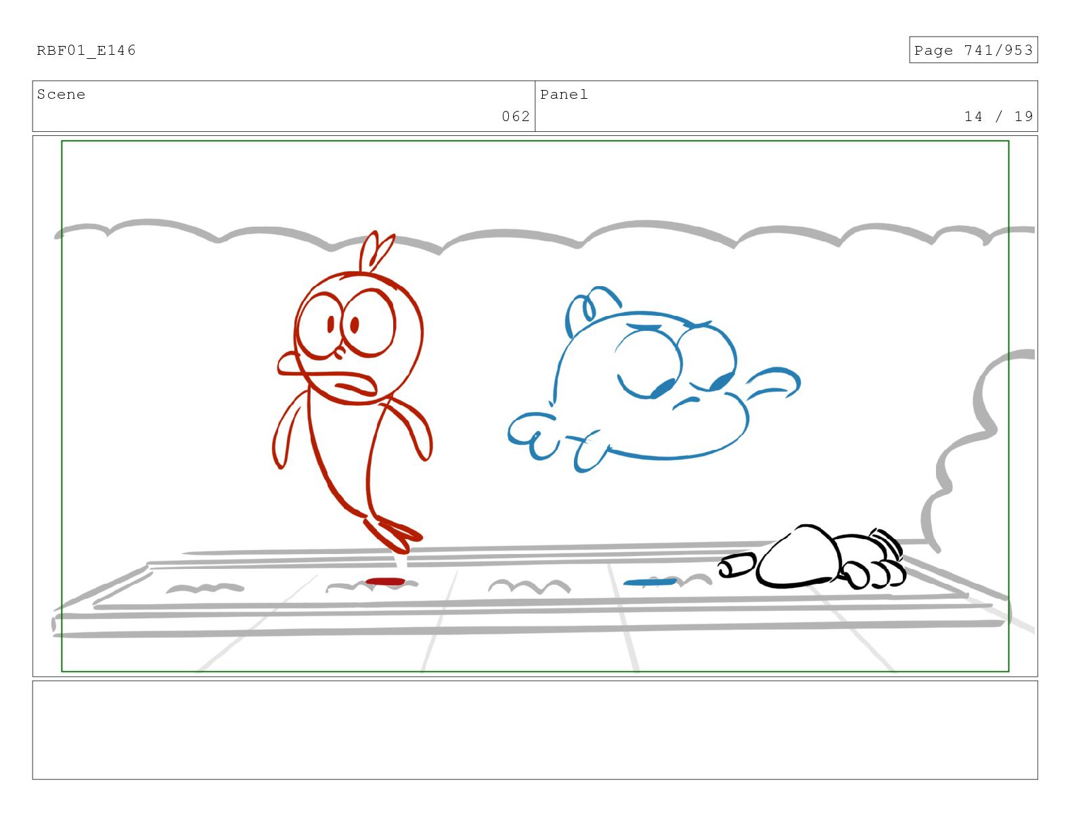Click the blue button on the platform
The height and width of the screenshot is (828, 1072).
coord(650,582)
